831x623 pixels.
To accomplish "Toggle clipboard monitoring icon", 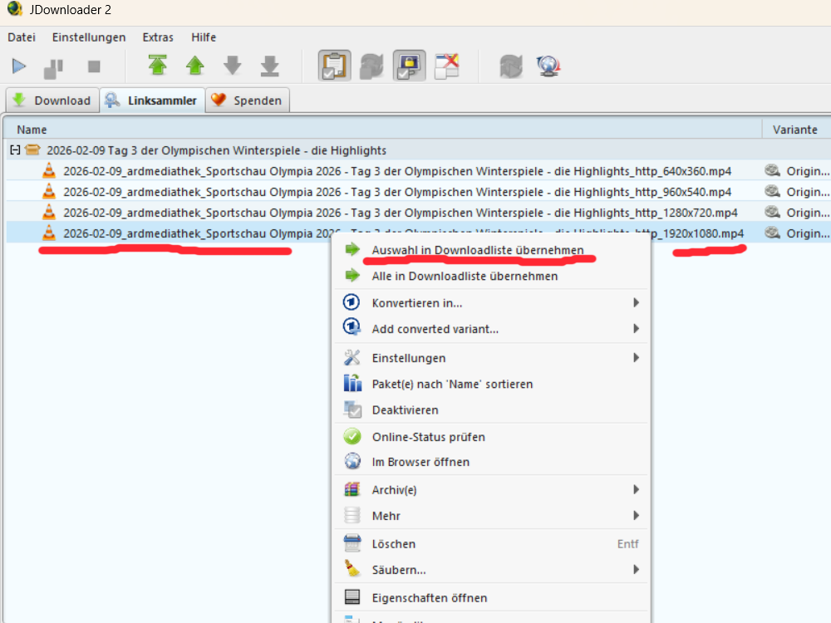I will (334, 66).
